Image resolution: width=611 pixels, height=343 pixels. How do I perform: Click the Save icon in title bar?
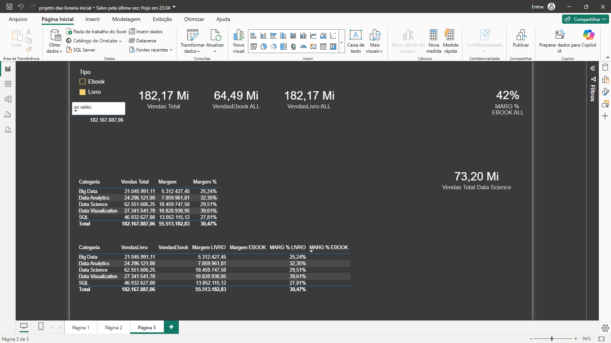(x=9, y=7)
